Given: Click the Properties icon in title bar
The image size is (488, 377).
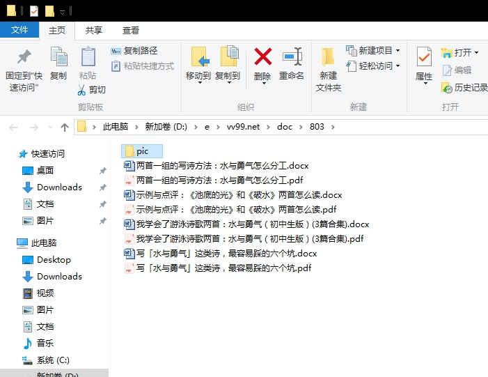Looking at the screenshot, I should click(34, 11).
